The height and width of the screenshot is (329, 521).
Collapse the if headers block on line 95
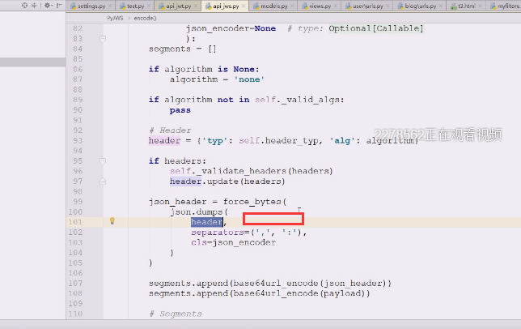103,161
